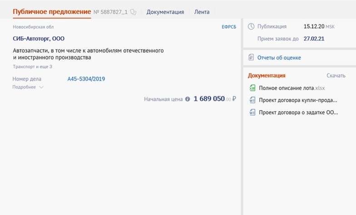Click the price 1 689 050 value

click(209, 99)
